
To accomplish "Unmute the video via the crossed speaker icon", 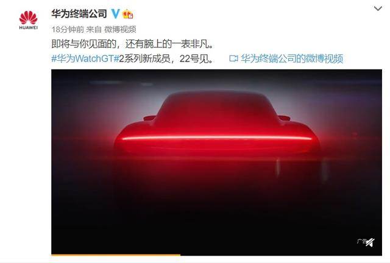I will 370,242.
